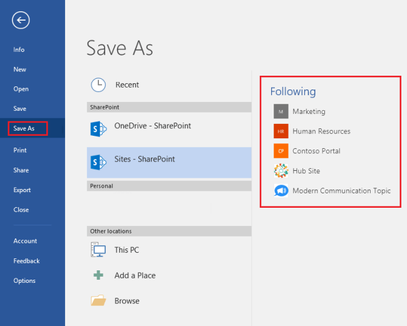Click the Following heading
The image size is (407, 326).
pyautogui.click(x=293, y=91)
